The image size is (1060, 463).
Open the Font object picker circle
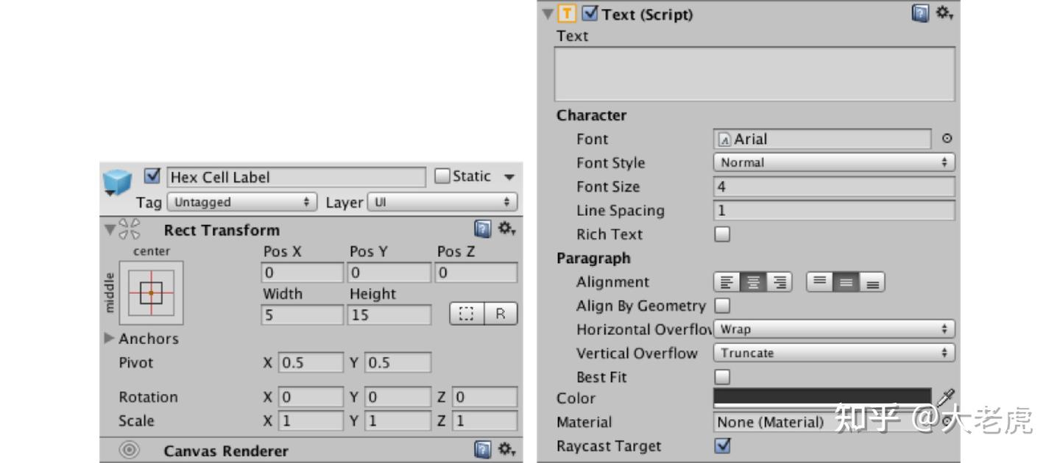click(947, 139)
